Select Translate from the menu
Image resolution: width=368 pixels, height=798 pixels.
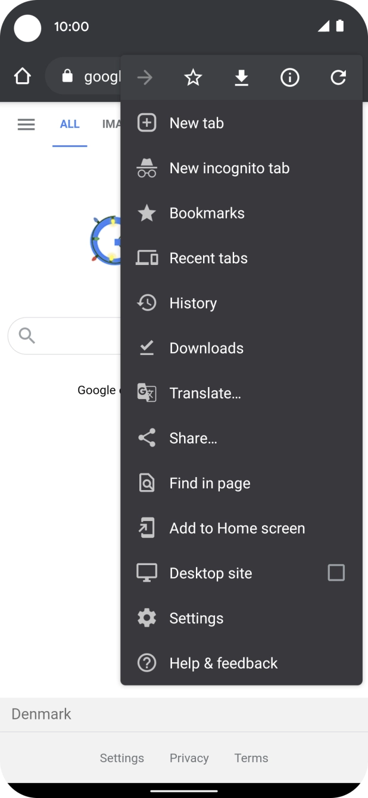(x=205, y=392)
